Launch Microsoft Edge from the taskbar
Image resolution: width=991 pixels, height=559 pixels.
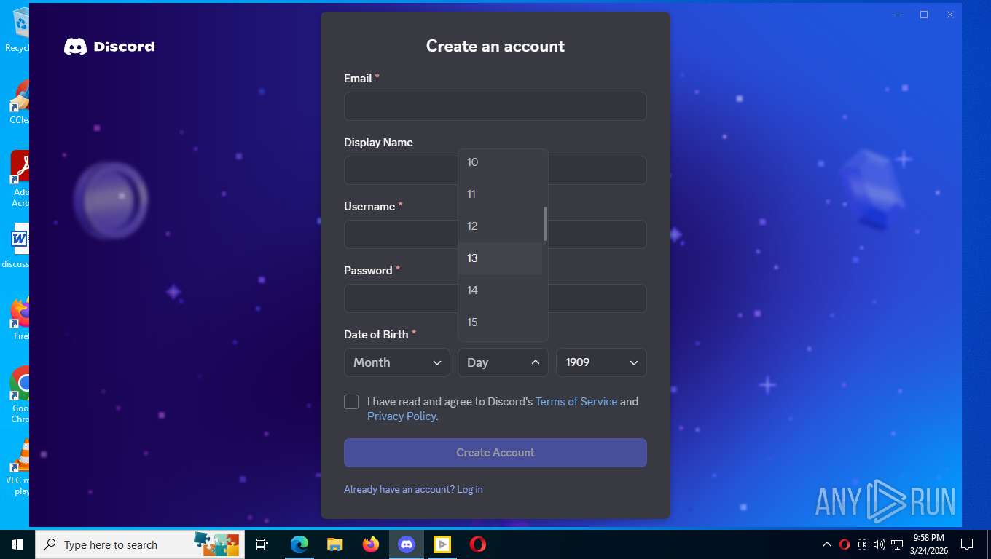pyautogui.click(x=299, y=544)
